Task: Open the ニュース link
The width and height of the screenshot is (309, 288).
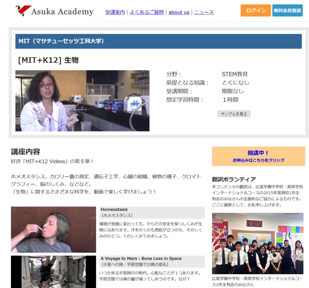Action: coord(204,12)
